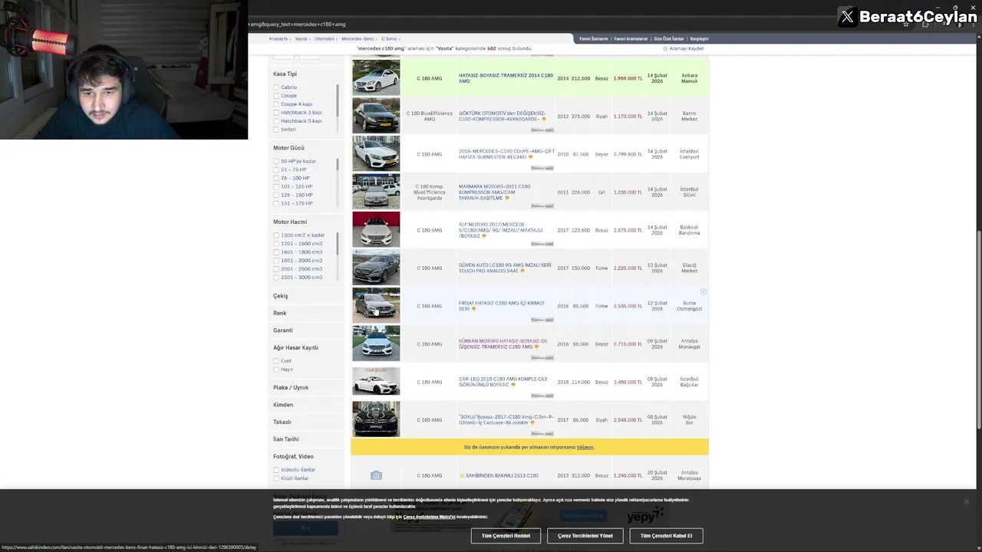Viewport: 982px width, 552px height.
Task: Open the Favori Aramalarım menu item
Action: coord(631,38)
